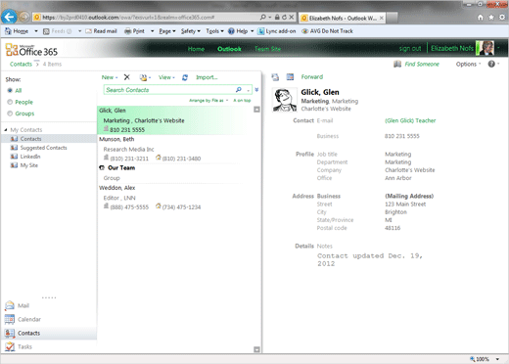Open Arrange by File as dropdown
The height and width of the screenshot is (364, 509).
coord(208,101)
